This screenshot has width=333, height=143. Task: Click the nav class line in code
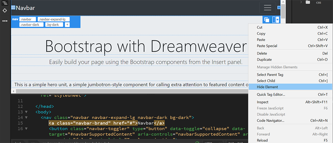click(118, 117)
